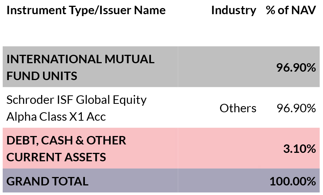Select the 3.10% NAV value

click(299, 149)
